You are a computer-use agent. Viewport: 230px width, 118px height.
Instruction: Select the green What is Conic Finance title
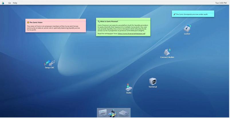[109, 21]
